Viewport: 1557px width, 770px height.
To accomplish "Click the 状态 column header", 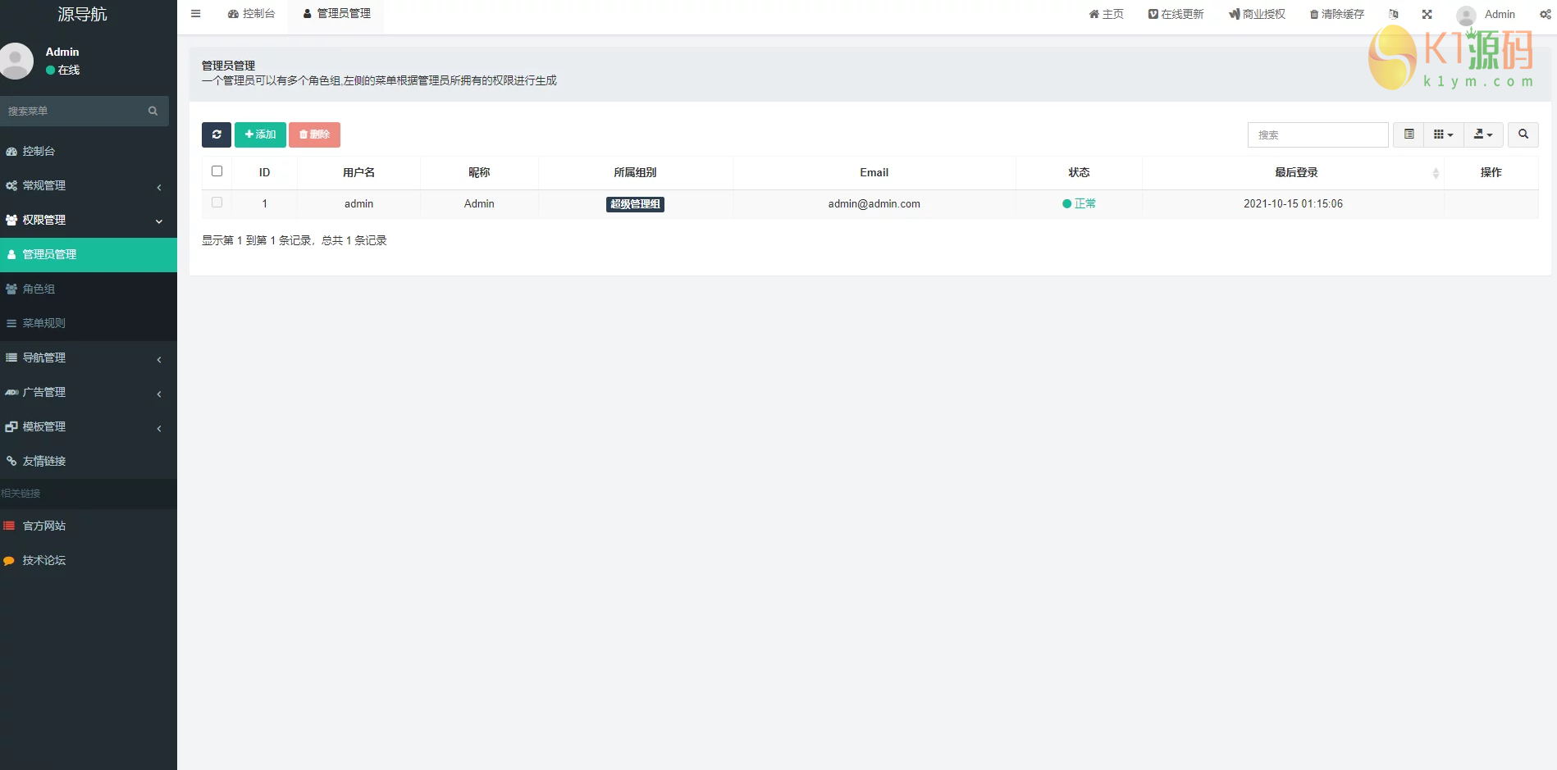I will (x=1079, y=172).
